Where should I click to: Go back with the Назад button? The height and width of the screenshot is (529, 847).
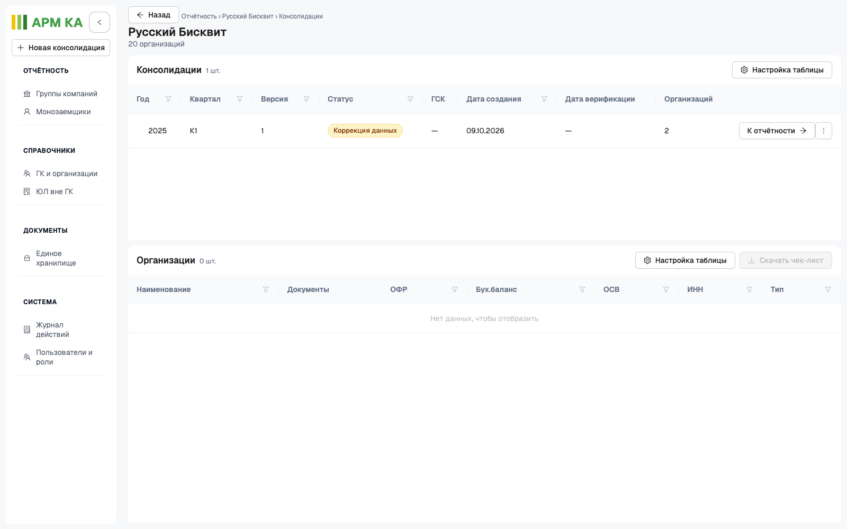click(154, 15)
